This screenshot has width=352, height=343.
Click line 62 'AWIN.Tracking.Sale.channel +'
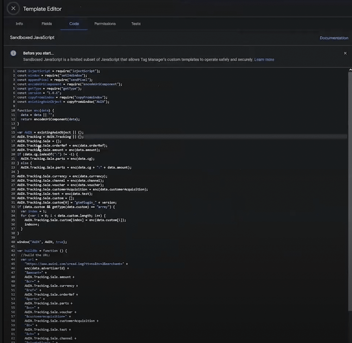pyautogui.click(x=50, y=338)
